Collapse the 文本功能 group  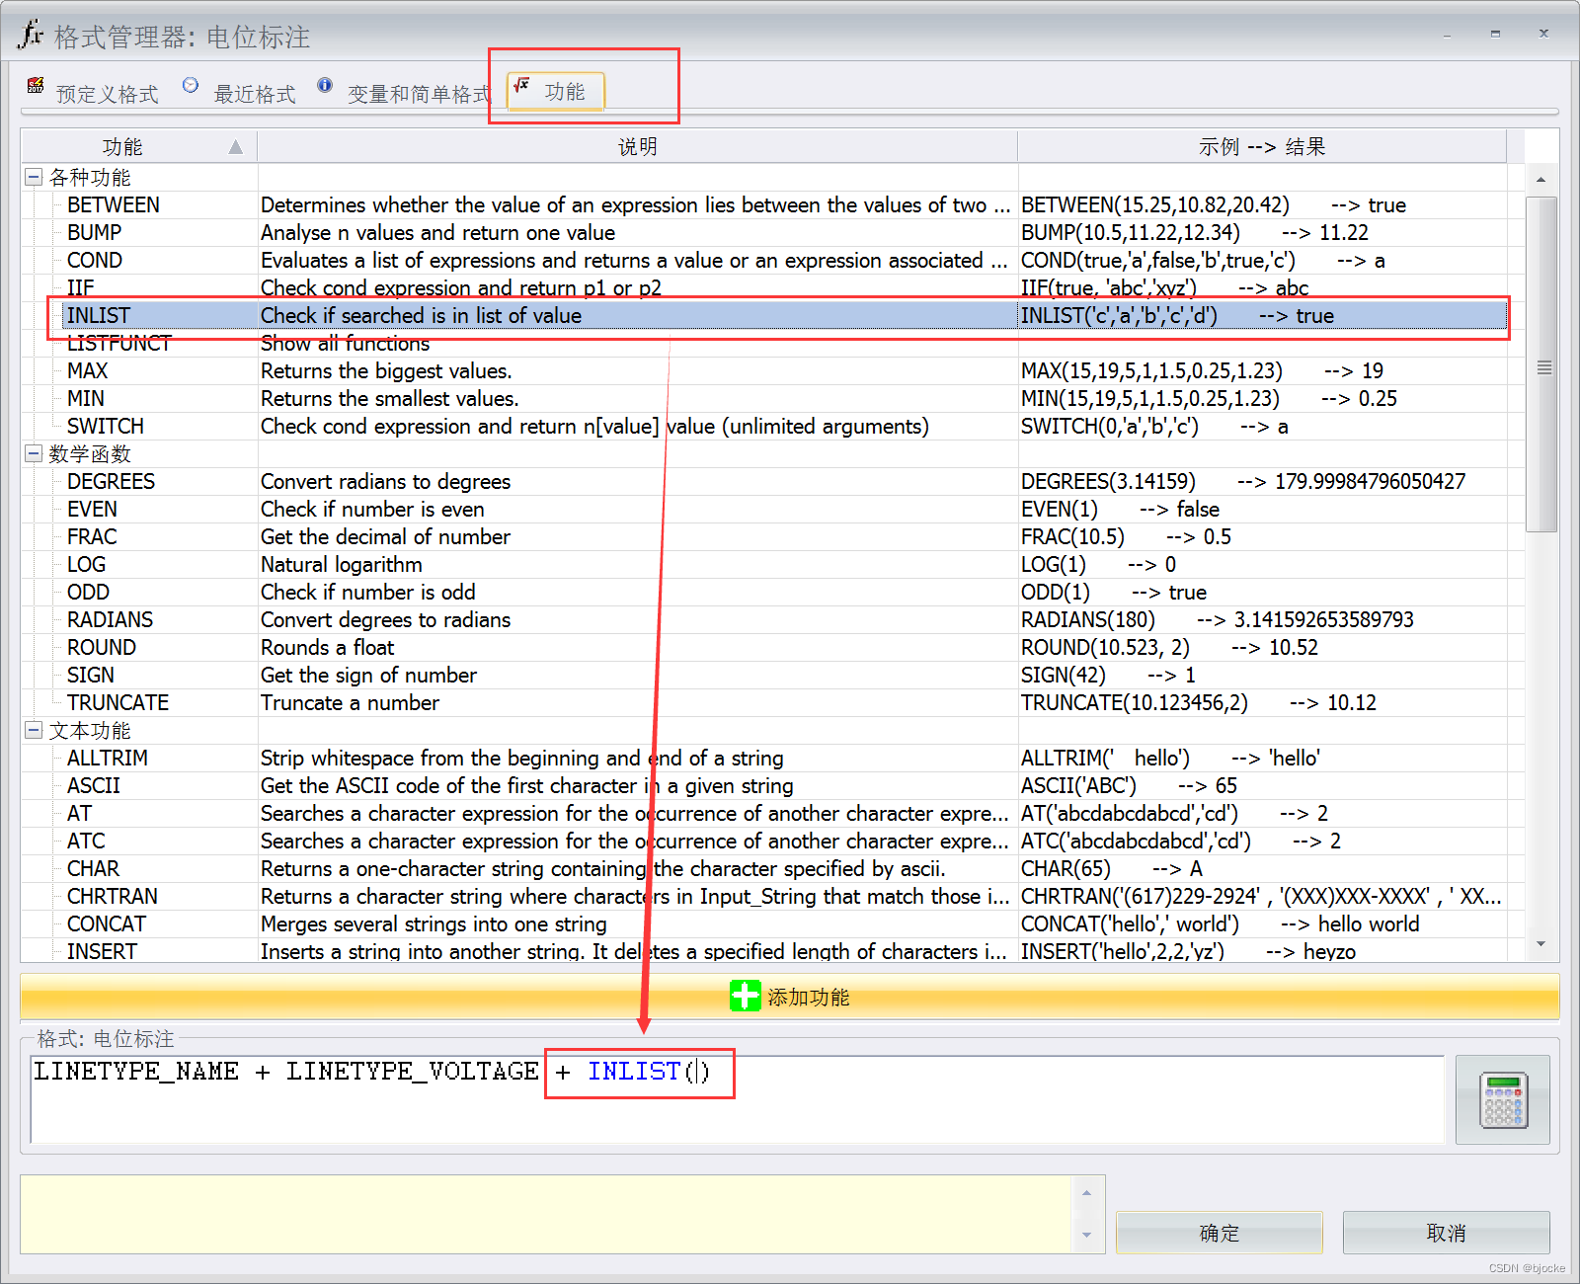tap(34, 730)
